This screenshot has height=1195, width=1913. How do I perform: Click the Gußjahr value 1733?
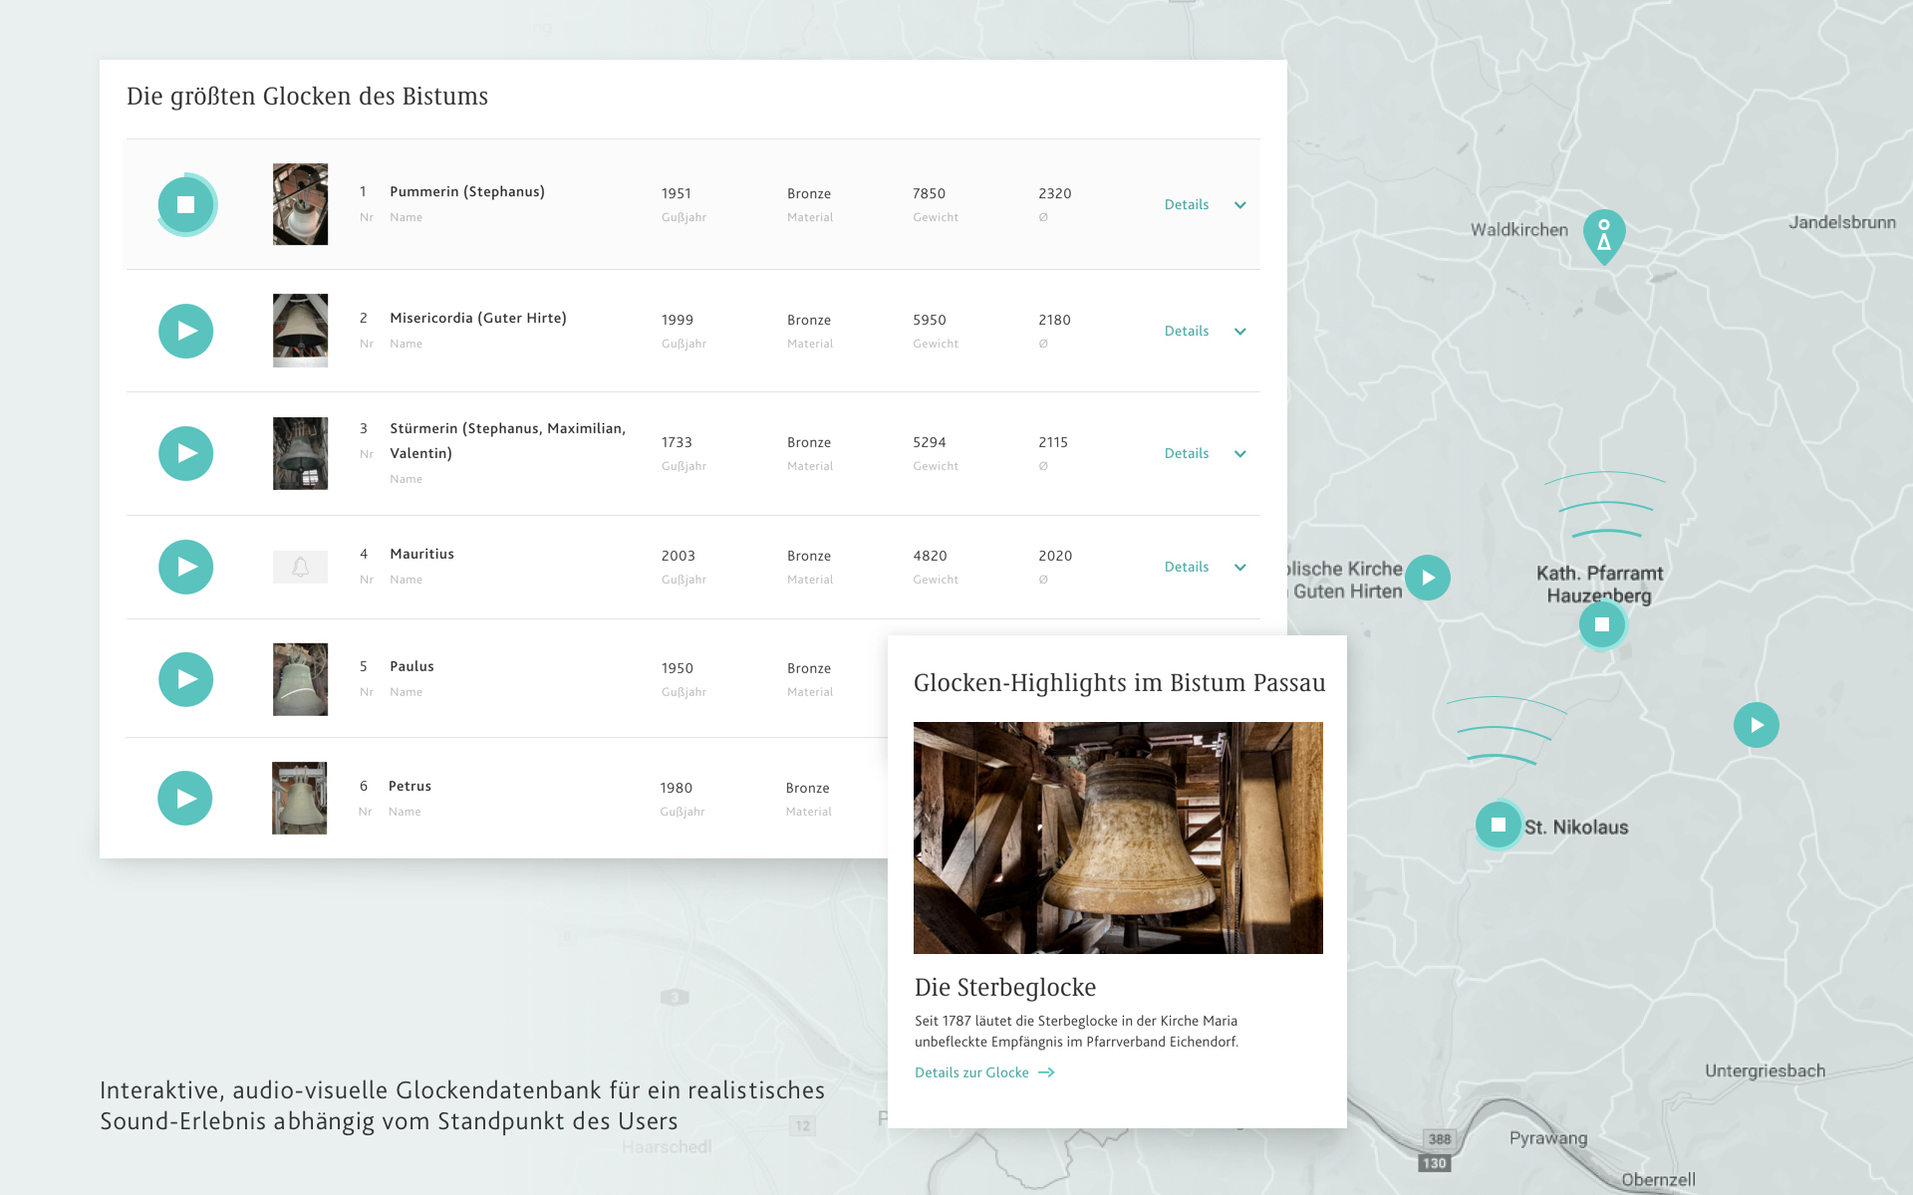[x=677, y=442]
